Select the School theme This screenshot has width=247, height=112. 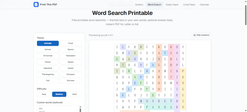coord(48,50)
